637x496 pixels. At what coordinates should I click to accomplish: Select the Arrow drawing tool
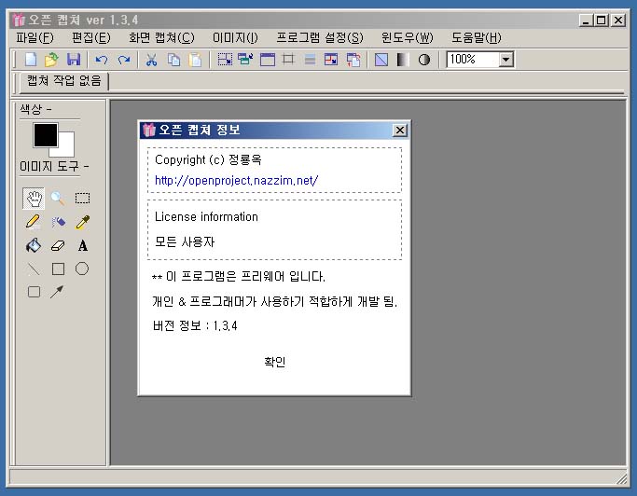[57, 292]
